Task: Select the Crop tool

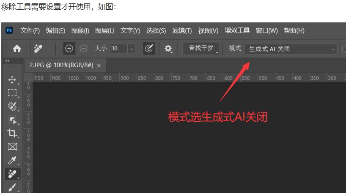Action: pyautogui.click(x=12, y=133)
